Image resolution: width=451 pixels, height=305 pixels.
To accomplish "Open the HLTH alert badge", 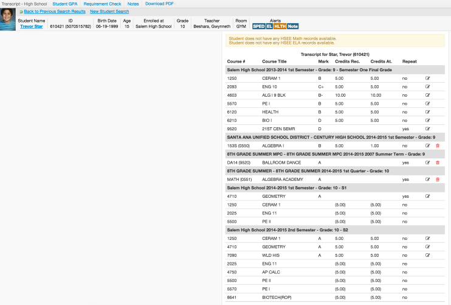I will 280,26.
